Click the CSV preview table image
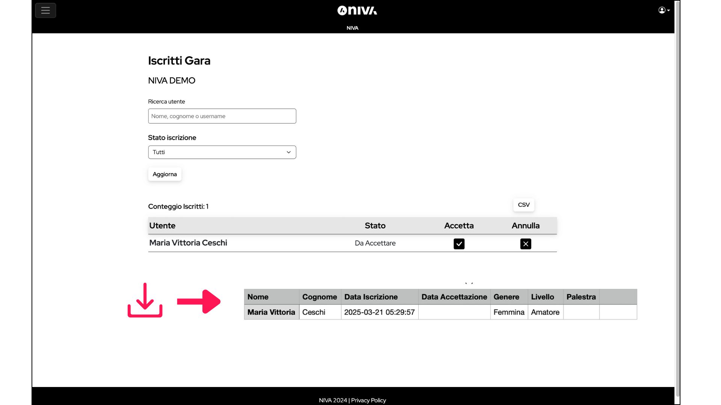Screen dimensions: 721x405 [x=440, y=304]
